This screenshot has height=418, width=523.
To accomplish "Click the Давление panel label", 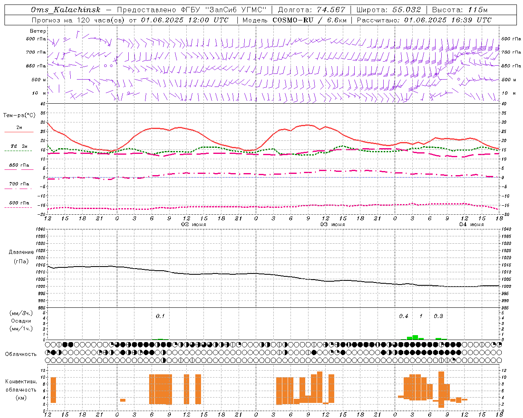I will click(21, 252).
